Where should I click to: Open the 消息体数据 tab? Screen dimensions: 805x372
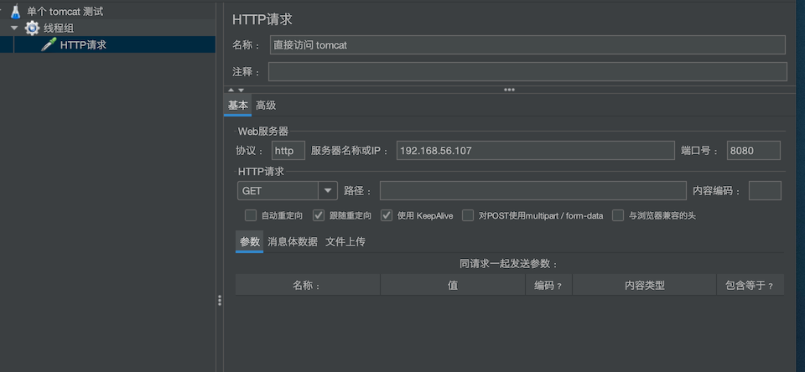point(292,242)
